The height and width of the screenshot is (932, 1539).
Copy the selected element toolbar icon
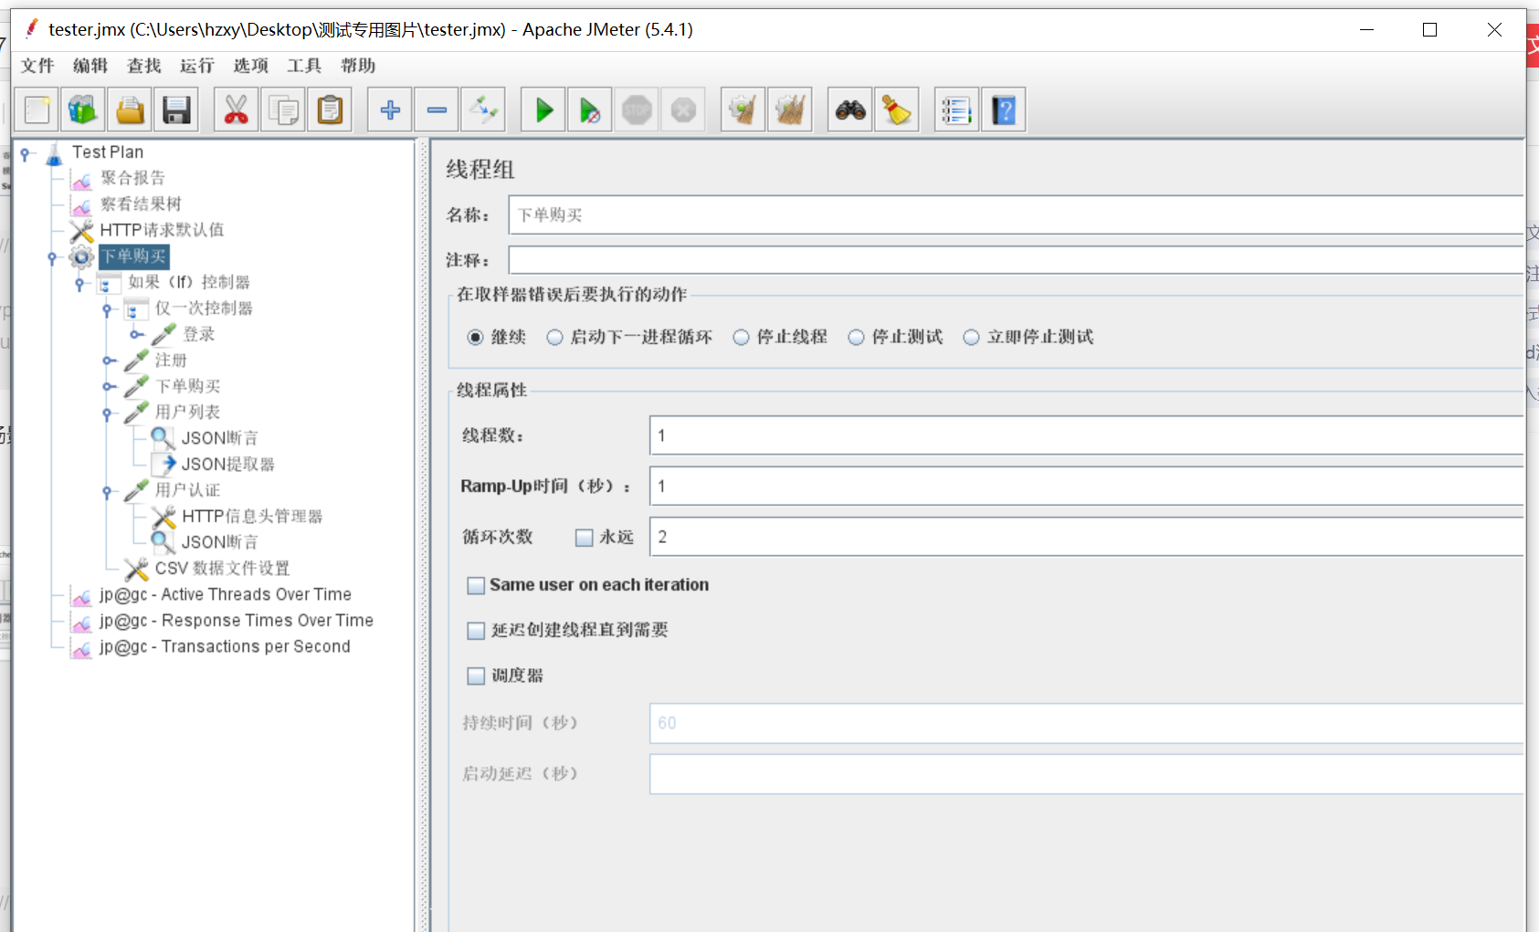(x=283, y=110)
